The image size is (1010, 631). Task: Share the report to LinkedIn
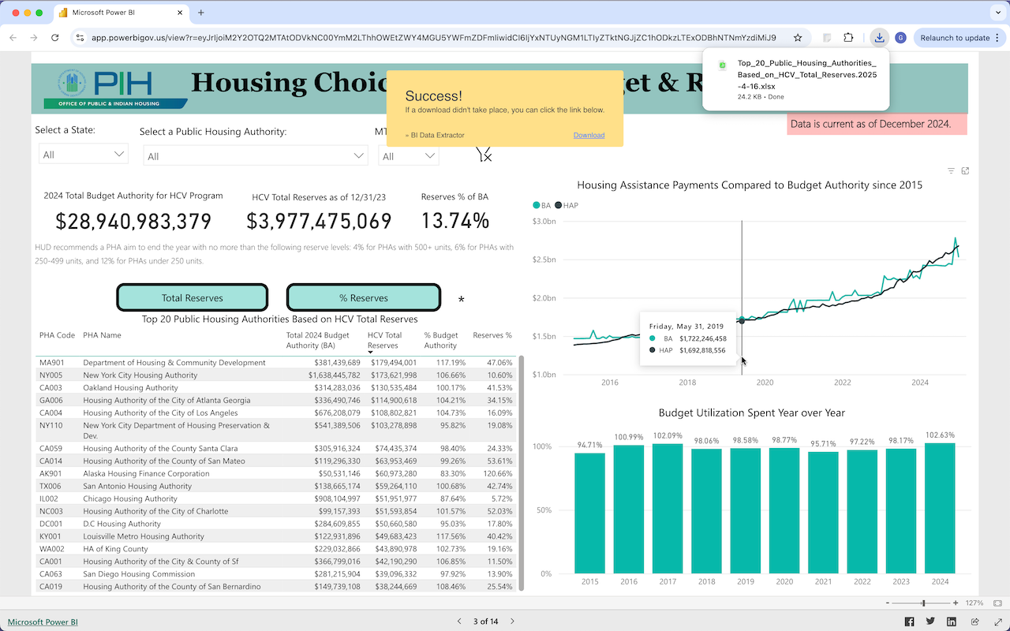coord(952,622)
